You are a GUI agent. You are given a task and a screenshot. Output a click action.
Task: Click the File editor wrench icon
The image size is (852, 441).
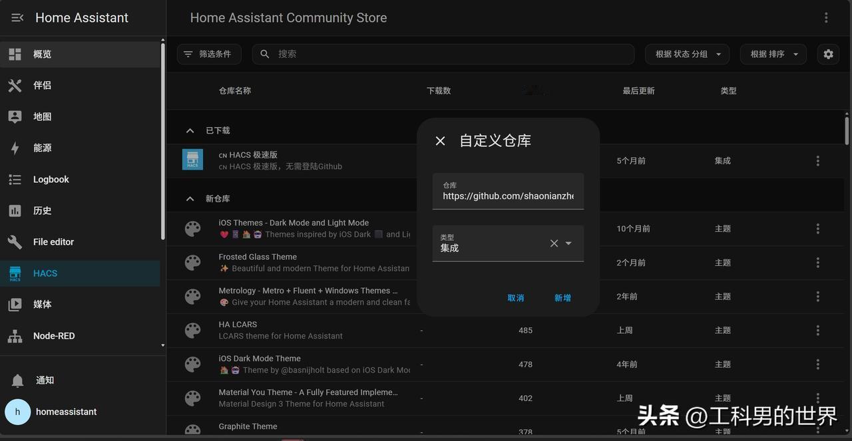[15, 242]
